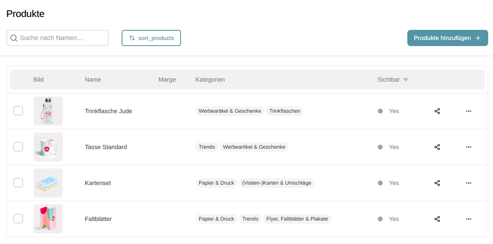Select the Trinkflasche Jude checkbox
This screenshot has width=493, height=244.
18,111
